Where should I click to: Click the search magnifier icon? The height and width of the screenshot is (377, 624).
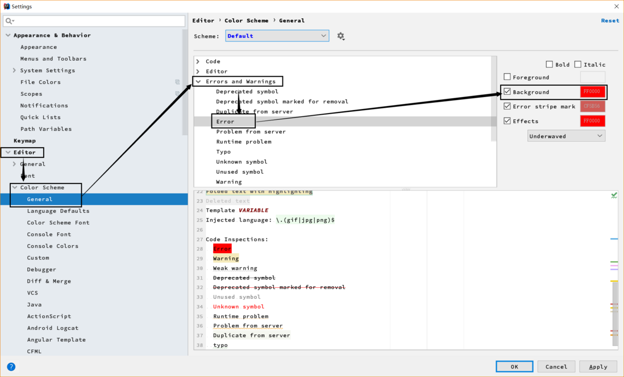click(9, 20)
